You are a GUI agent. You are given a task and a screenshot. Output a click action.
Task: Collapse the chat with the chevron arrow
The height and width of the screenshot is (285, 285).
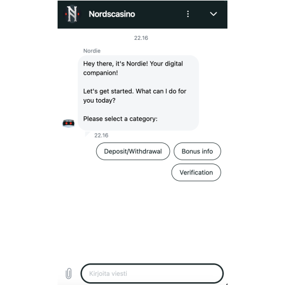(213, 14)
